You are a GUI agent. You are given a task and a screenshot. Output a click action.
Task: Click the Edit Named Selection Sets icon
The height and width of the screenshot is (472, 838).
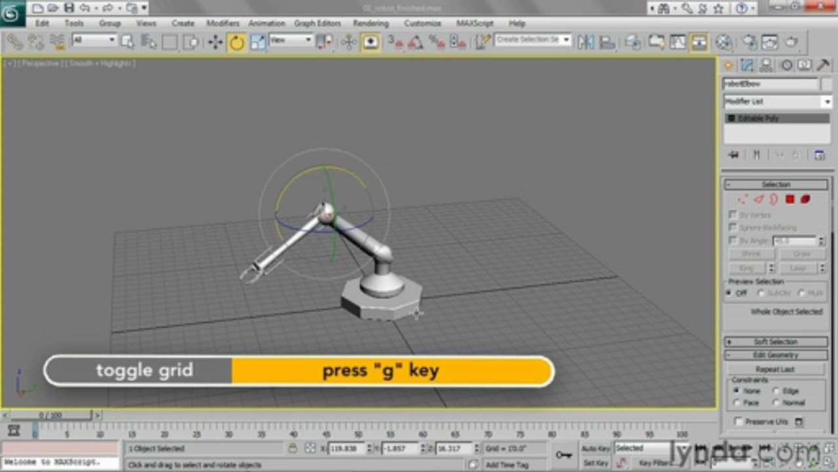tap(483, 42)
